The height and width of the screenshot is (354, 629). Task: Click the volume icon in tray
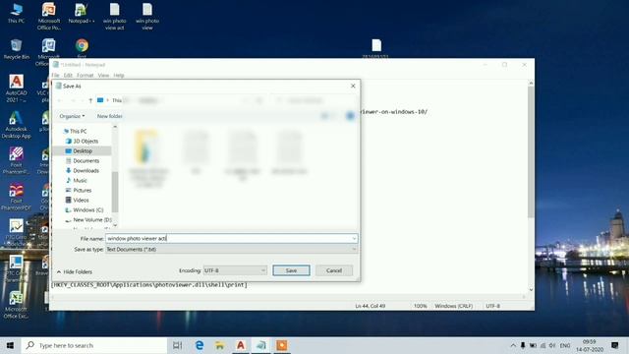click(552, 345)
